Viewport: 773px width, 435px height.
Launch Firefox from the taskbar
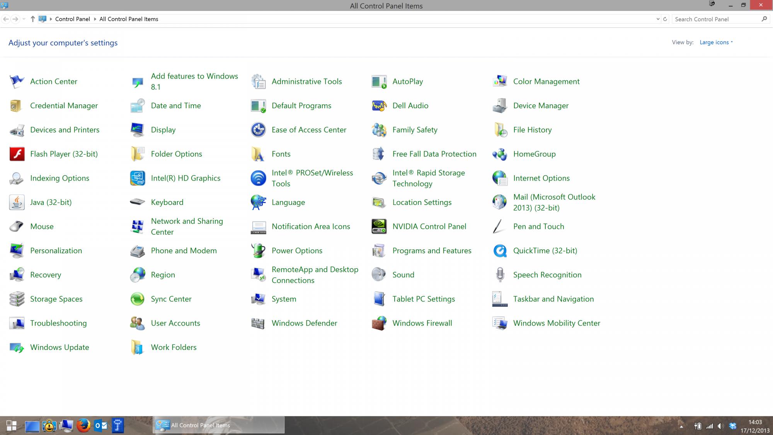(x=83, y=425)
